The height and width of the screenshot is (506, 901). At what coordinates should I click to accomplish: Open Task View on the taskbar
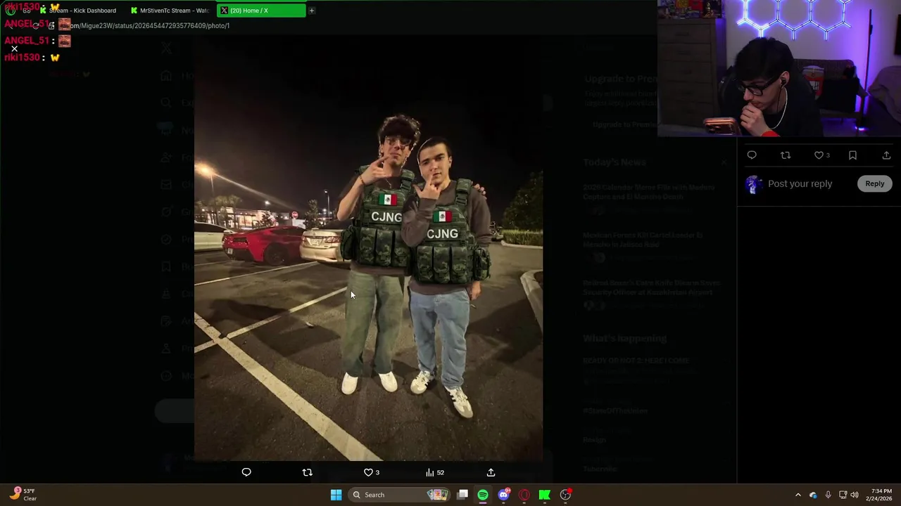(462, 495)
